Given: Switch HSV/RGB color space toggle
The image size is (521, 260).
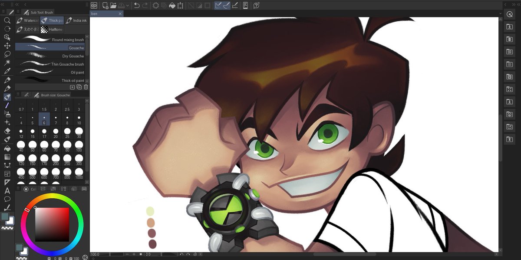Looking at the screenshot, I should [x=85, y=258].
